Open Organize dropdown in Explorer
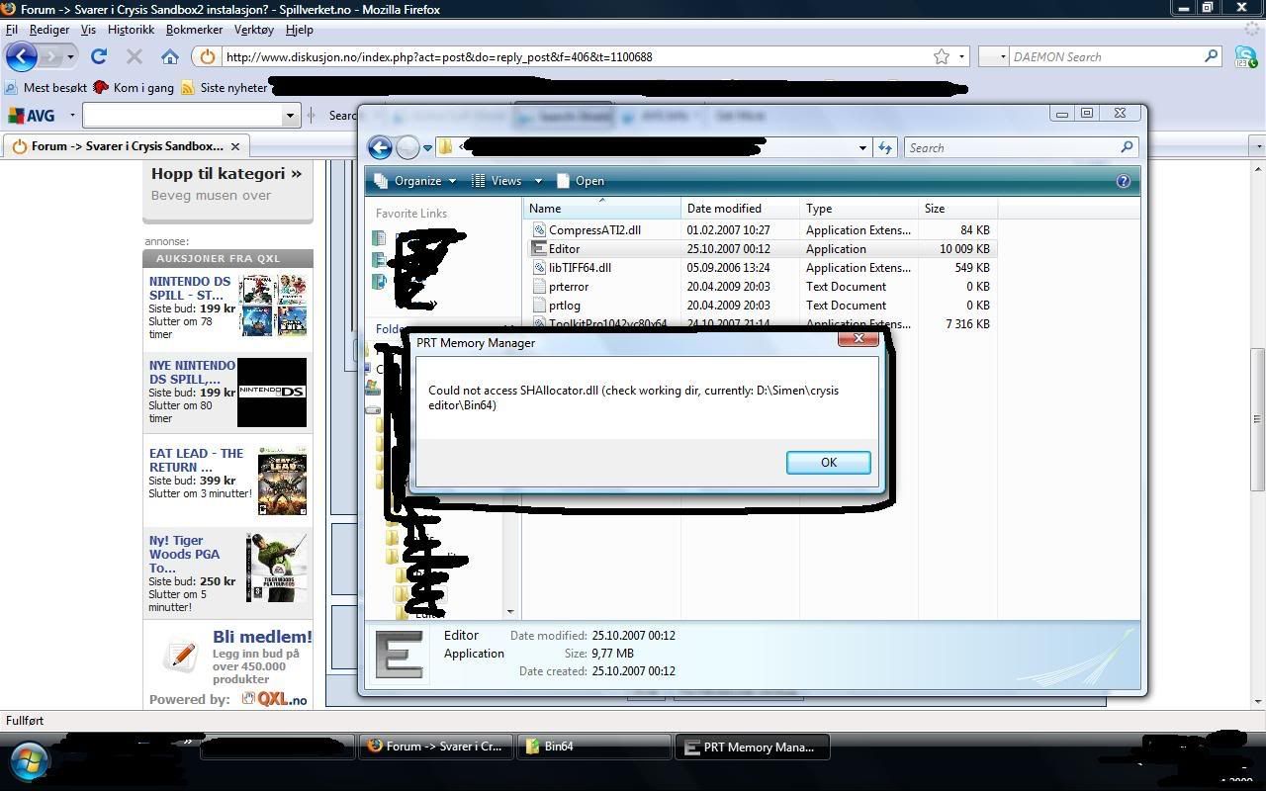Screen dimensions: 1266x791 coord(415,181)
